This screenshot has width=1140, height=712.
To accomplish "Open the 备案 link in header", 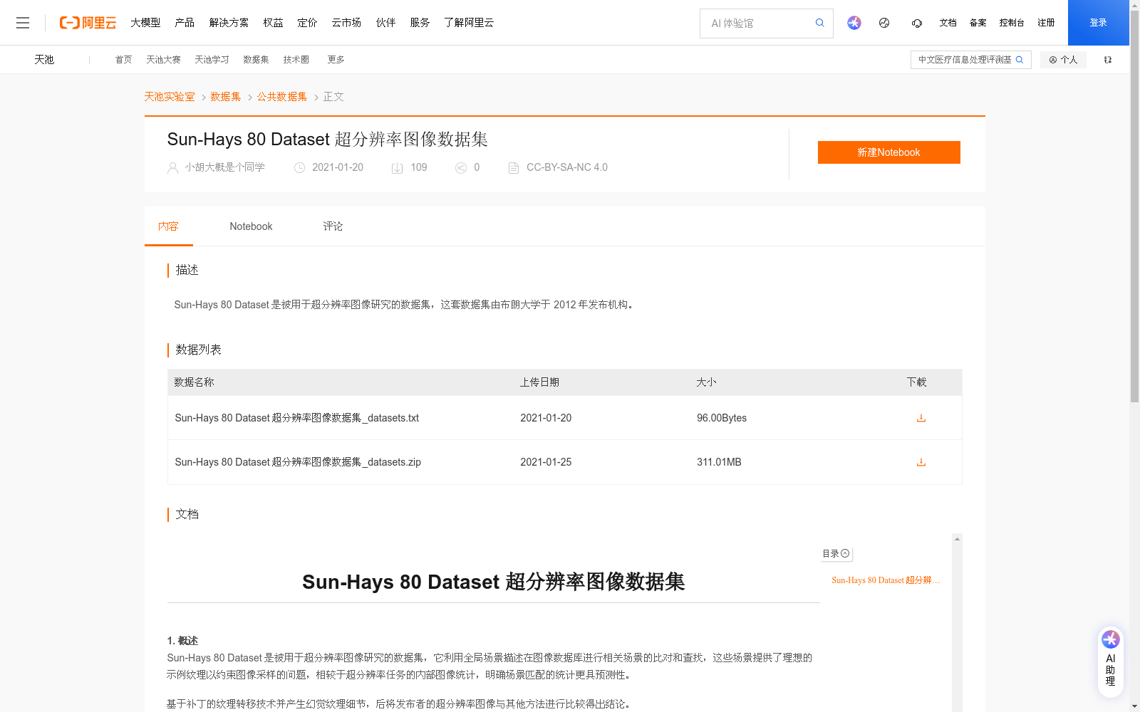I will (x=978, y=23).
